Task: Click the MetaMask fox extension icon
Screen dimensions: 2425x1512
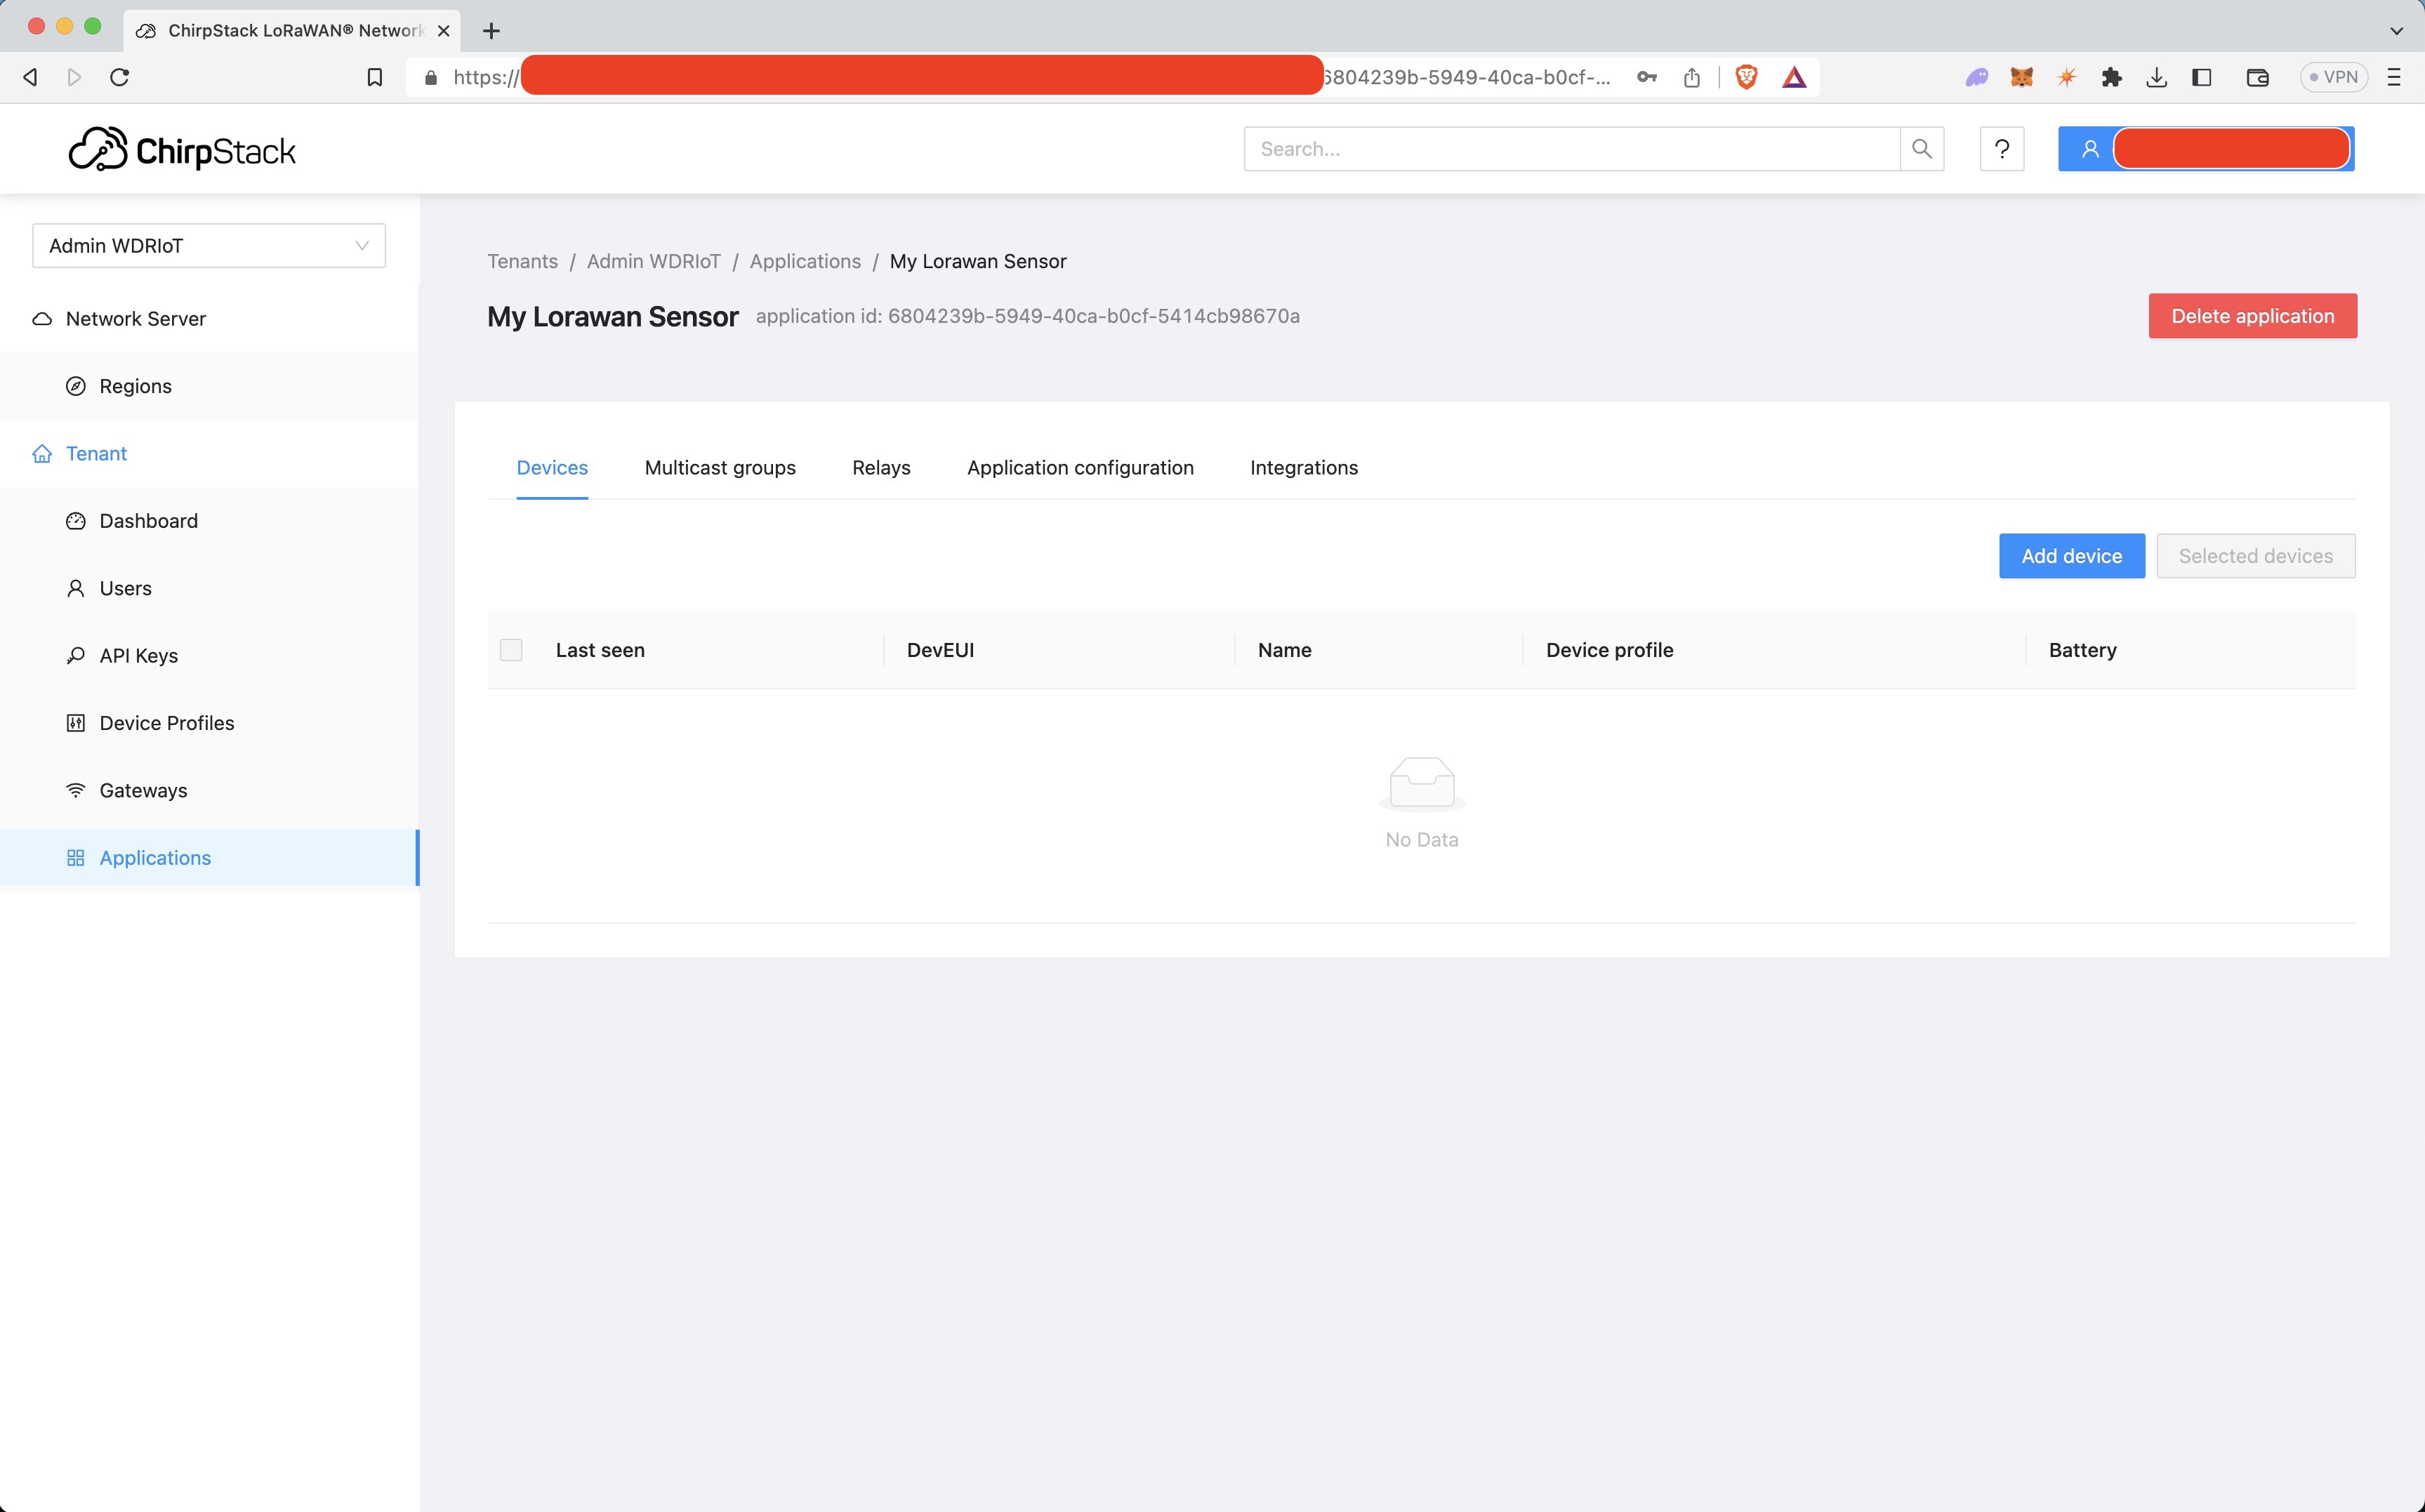Action: point(2021,77)
